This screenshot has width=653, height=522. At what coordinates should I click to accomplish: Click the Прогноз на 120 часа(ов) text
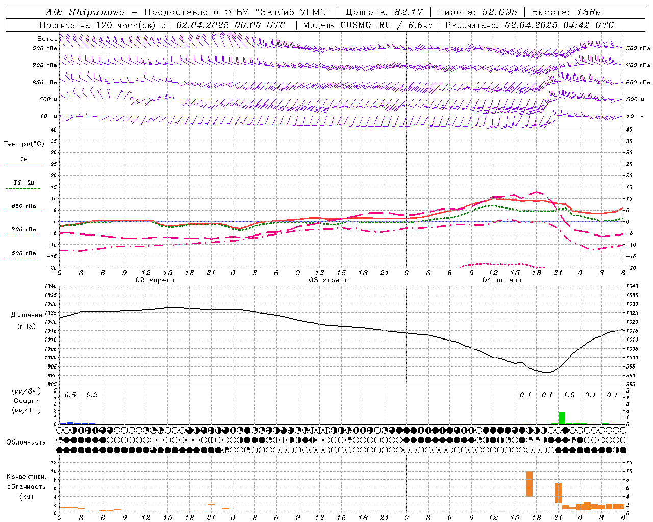click(98, 25)
